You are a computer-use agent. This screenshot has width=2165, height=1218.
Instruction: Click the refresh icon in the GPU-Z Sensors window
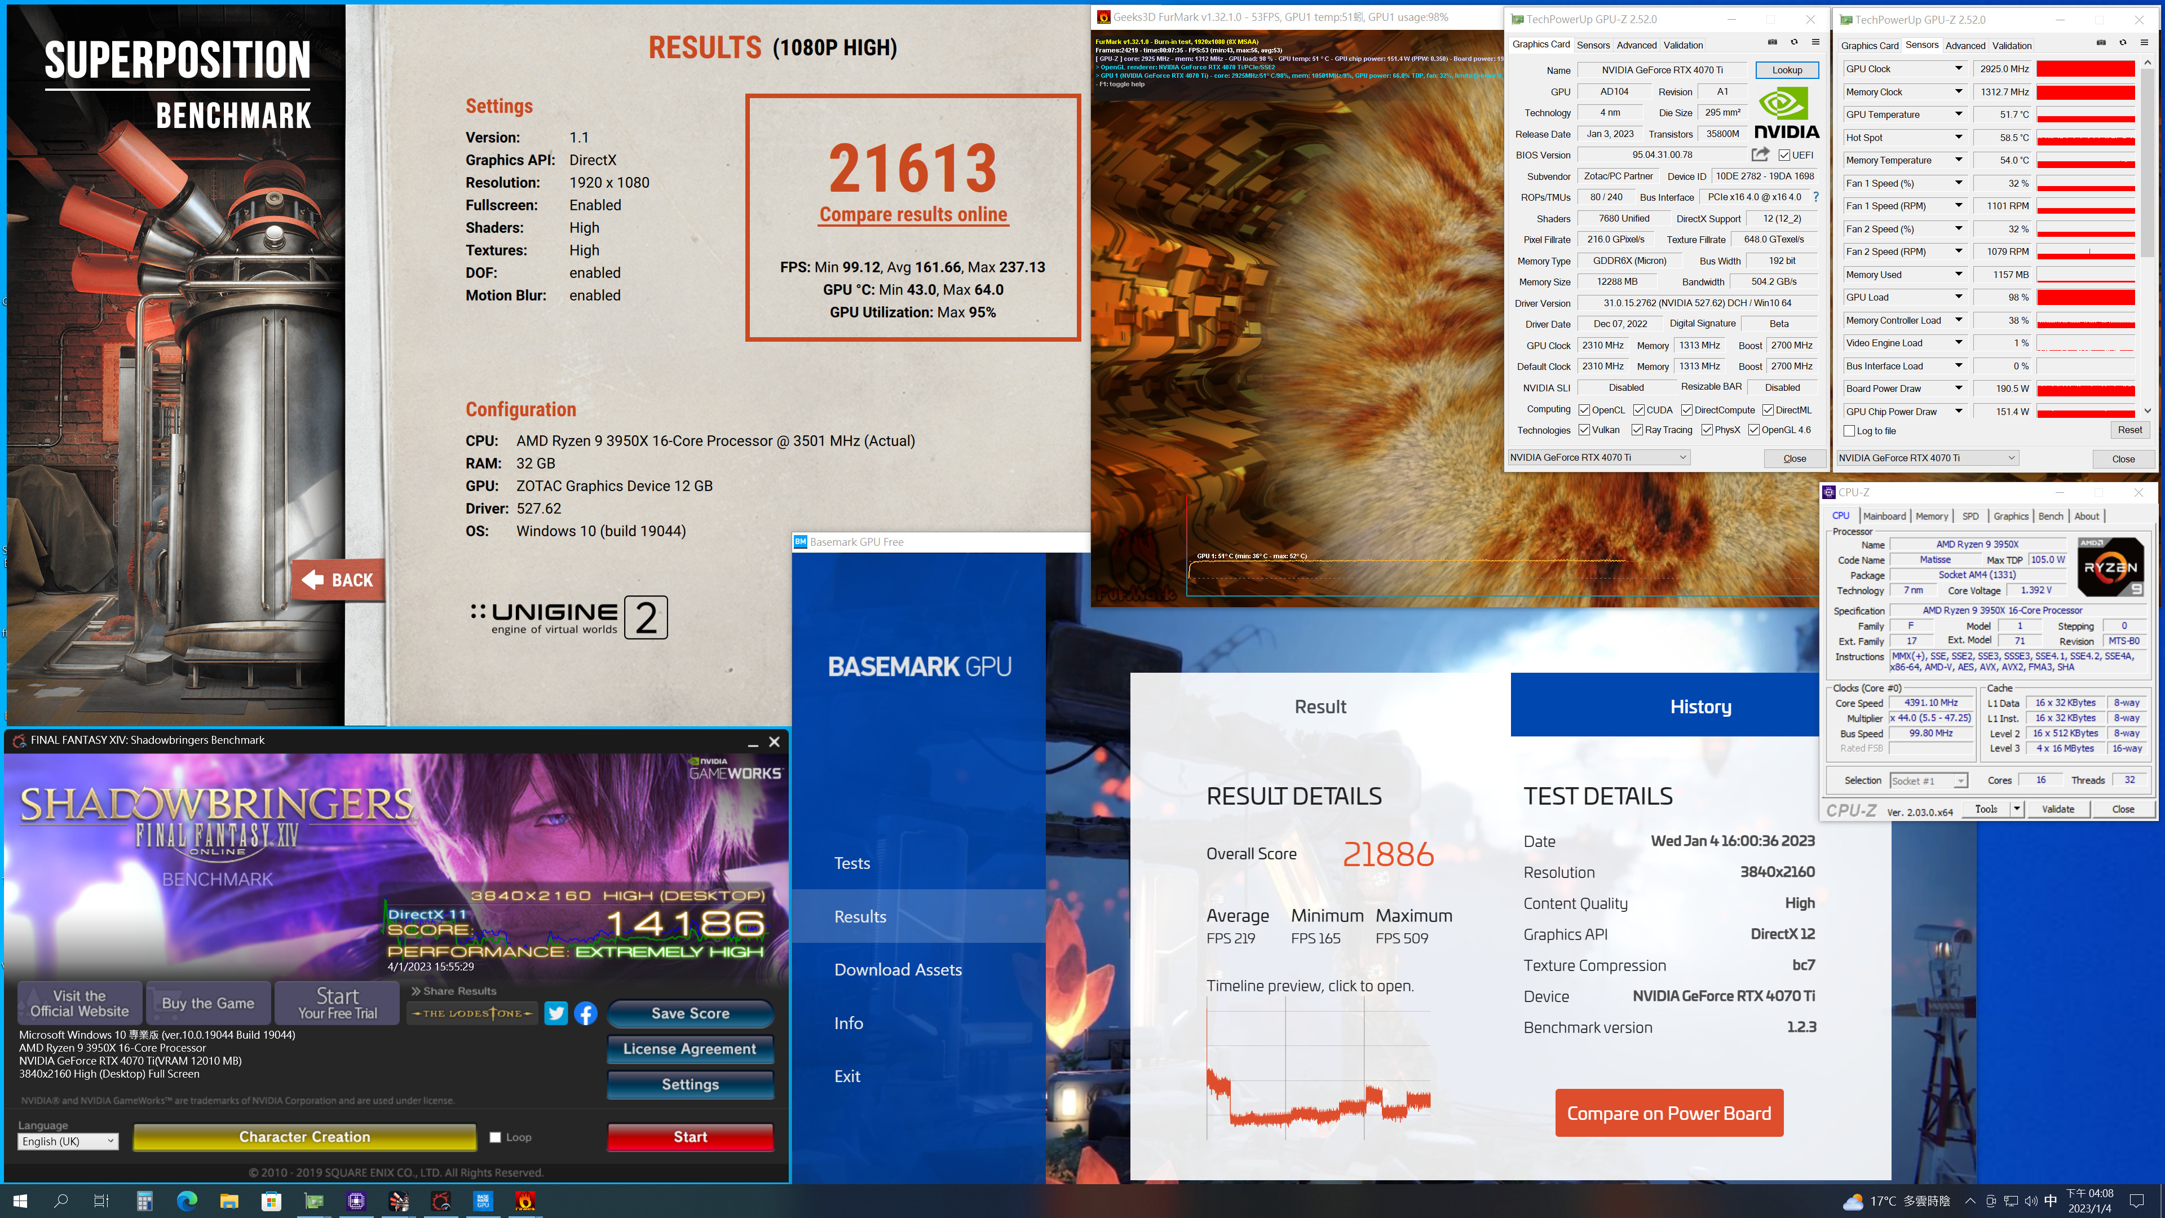[x=2123, y=43]
